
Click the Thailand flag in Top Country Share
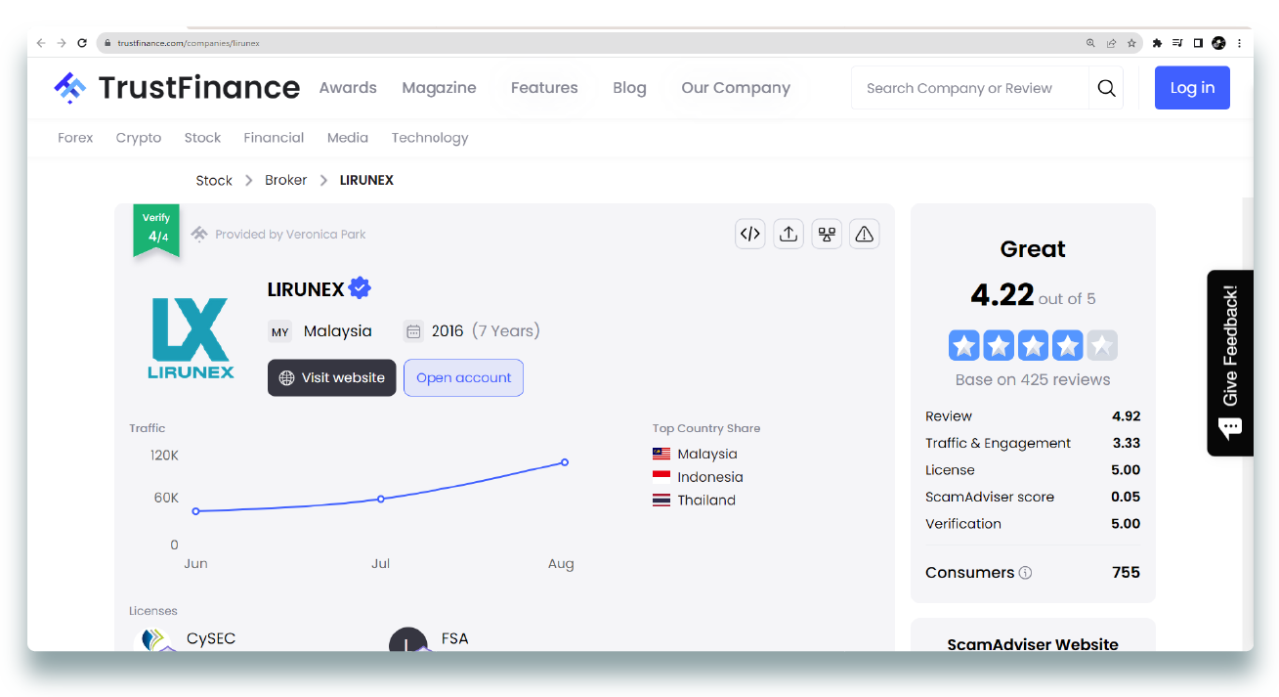point(661,500)
